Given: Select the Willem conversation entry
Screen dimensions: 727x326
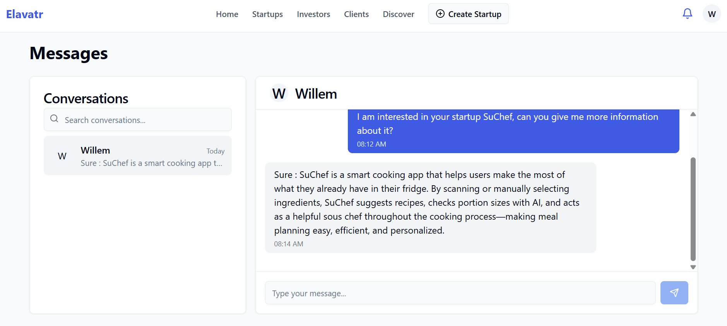Looking at the screenshot, I should pyautogui.click(x=138, y=155).
